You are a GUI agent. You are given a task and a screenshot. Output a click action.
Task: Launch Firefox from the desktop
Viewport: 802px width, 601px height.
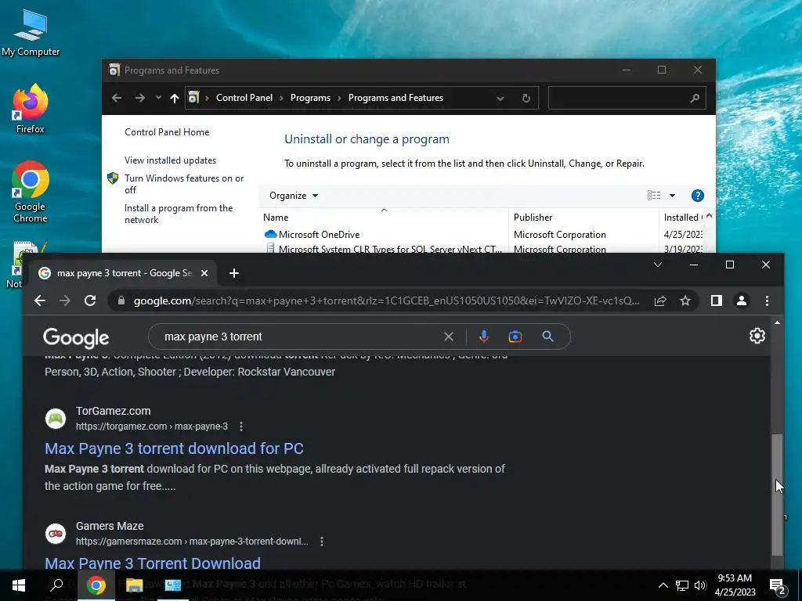coord(31,109)
